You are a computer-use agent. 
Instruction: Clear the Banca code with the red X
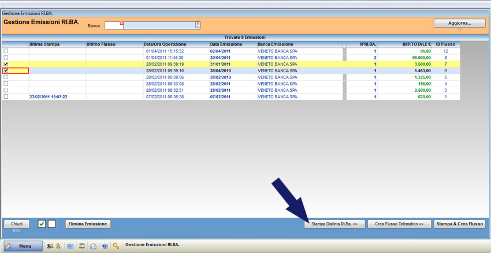(x=121, y=24)
